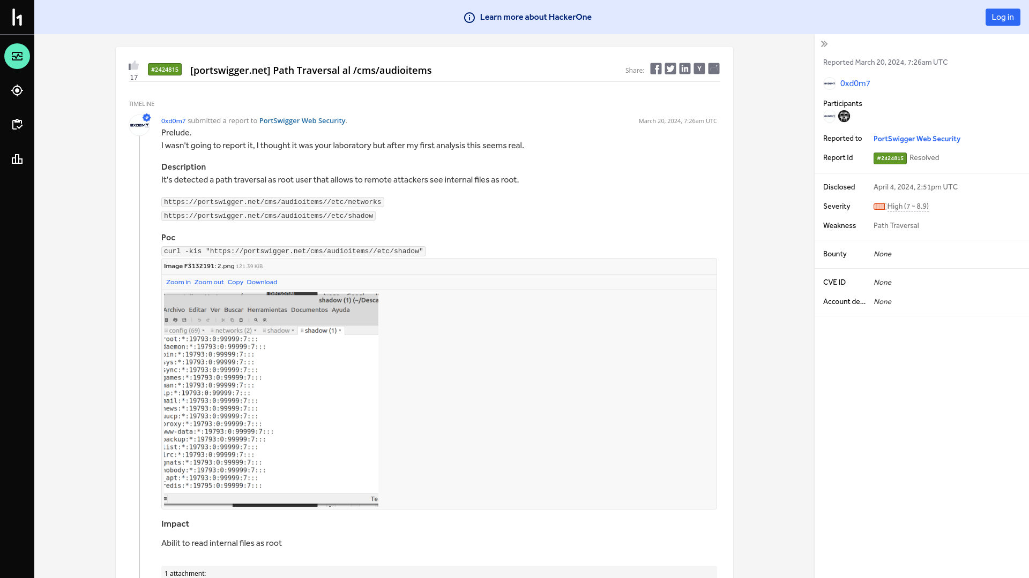The height and width of the screenshot is (578, 1029).
Task: Click the report title text
Action: pos(311,70)
